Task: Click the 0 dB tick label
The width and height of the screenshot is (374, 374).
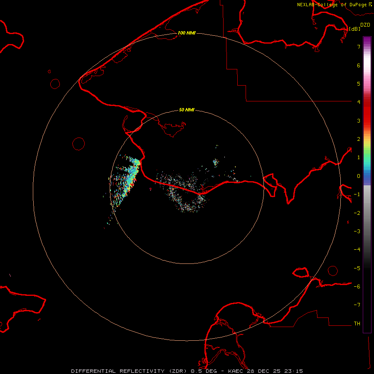Action: (x=359, y=176)
